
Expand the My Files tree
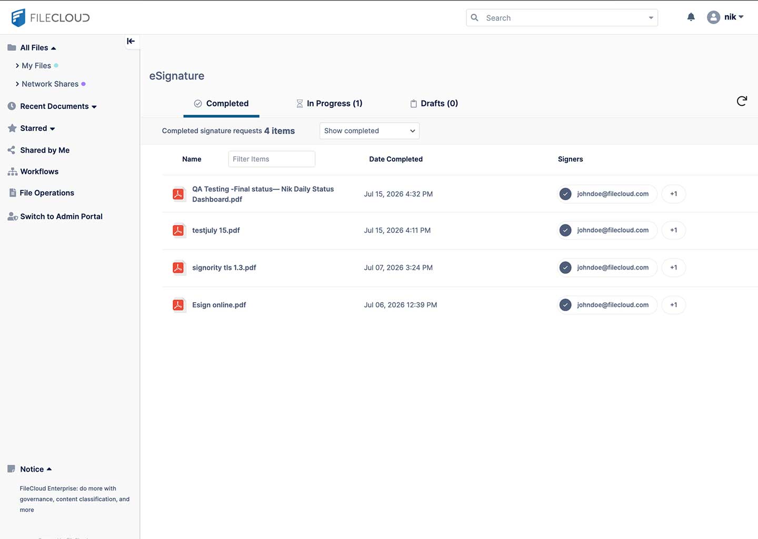click(x=17, y=65)
